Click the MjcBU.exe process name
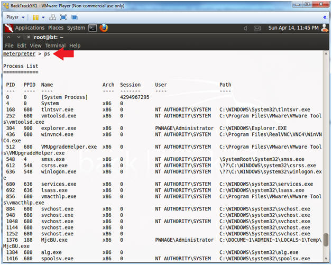This screenshot has height=265, width=332. (x=54, y=240)
